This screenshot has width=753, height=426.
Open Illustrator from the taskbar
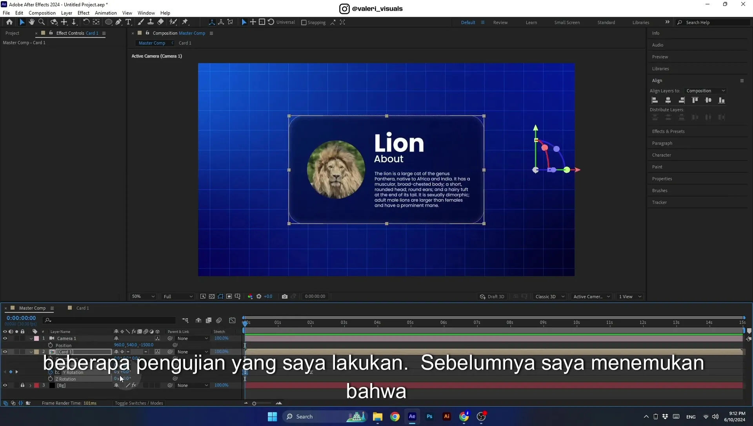point(447,417)
